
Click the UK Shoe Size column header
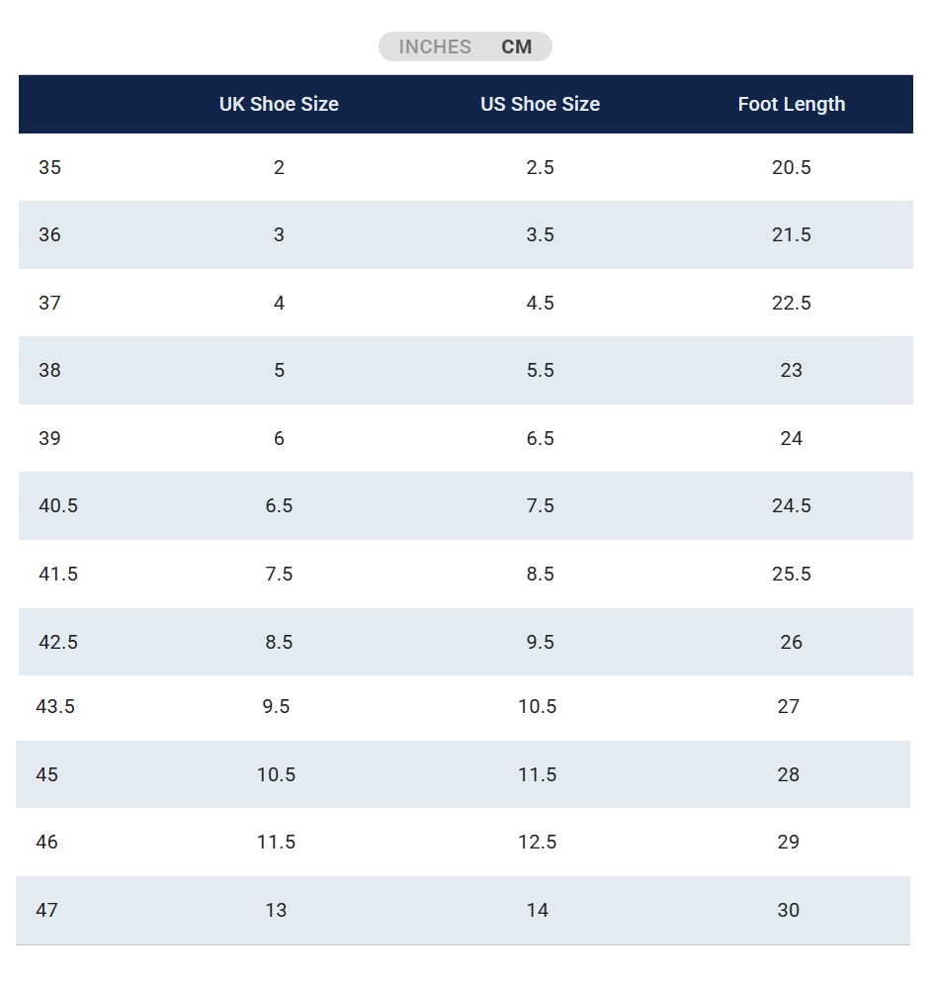[x=279, y=104]
